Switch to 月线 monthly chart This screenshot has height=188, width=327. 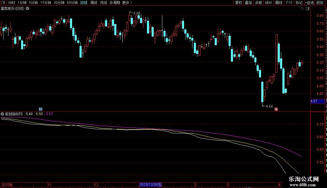point(103,3)
